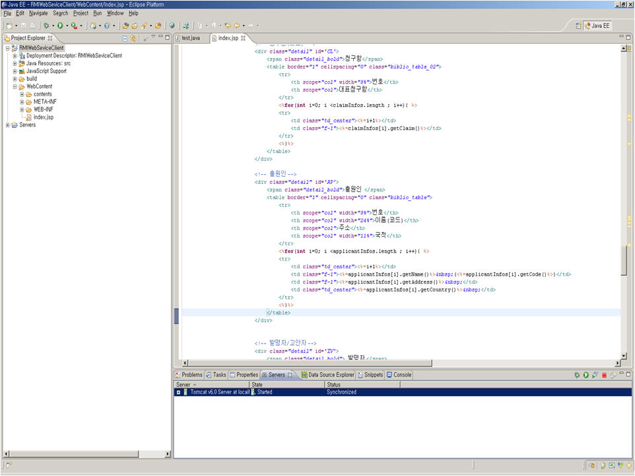This screenshot has height=476, width=635.
Task: Expand the Tomcat v6.0 Server entry
Action: [178, 392]
